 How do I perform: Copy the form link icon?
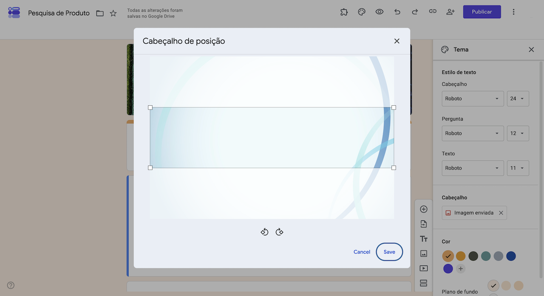coord(433,12)
